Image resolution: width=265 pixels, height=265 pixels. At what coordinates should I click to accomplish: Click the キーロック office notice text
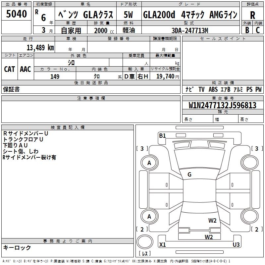click(x=17, y=247)
